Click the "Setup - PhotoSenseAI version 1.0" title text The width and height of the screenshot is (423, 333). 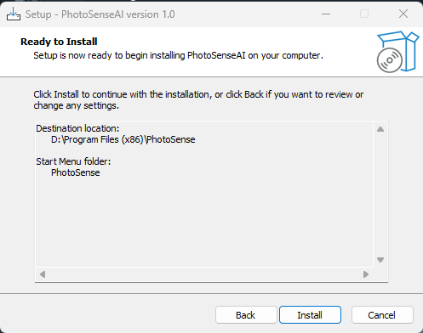point(100,14)
